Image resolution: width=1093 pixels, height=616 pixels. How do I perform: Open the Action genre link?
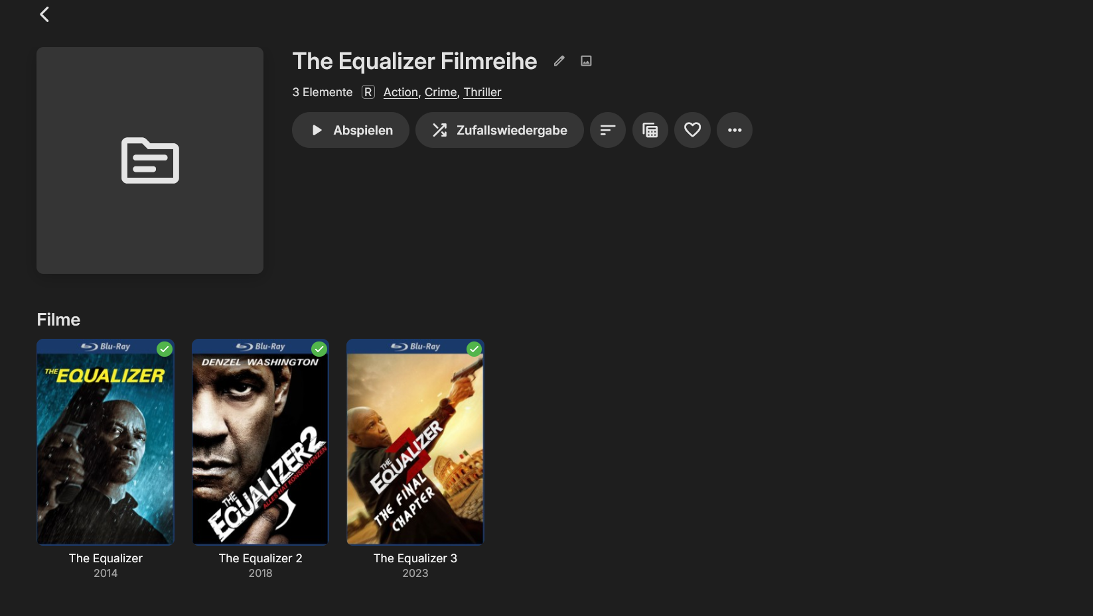tap(401, 92)
